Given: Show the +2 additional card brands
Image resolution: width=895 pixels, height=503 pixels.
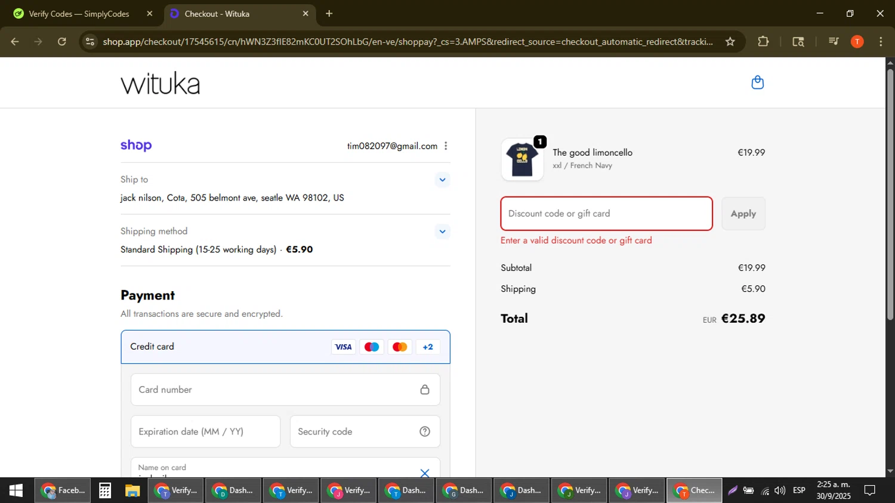Looking at the screenshot, I should point(428,347).
